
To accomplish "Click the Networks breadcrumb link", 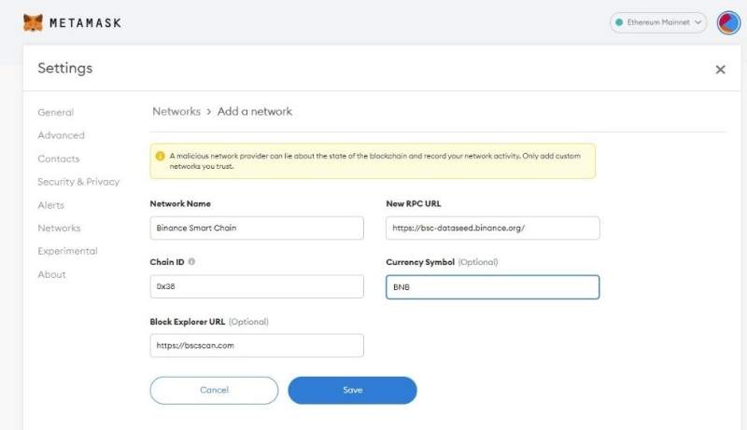I will pyautogui.click(x=176, y=111).
